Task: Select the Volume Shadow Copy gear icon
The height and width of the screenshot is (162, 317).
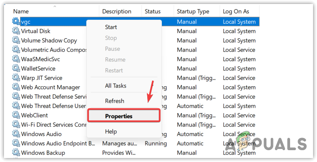Action: coord(16,40)
